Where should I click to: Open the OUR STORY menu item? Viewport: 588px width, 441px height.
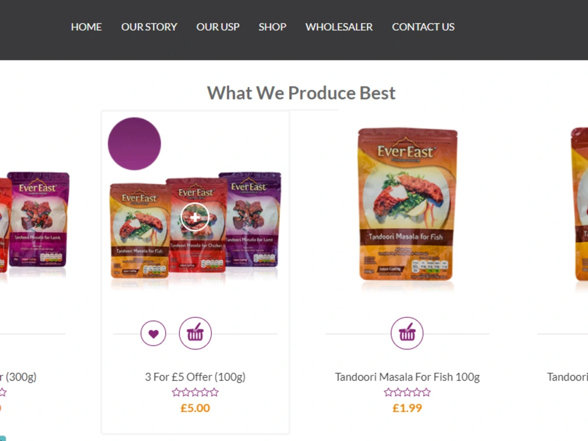pyautogui.click(x=149, y=27)
